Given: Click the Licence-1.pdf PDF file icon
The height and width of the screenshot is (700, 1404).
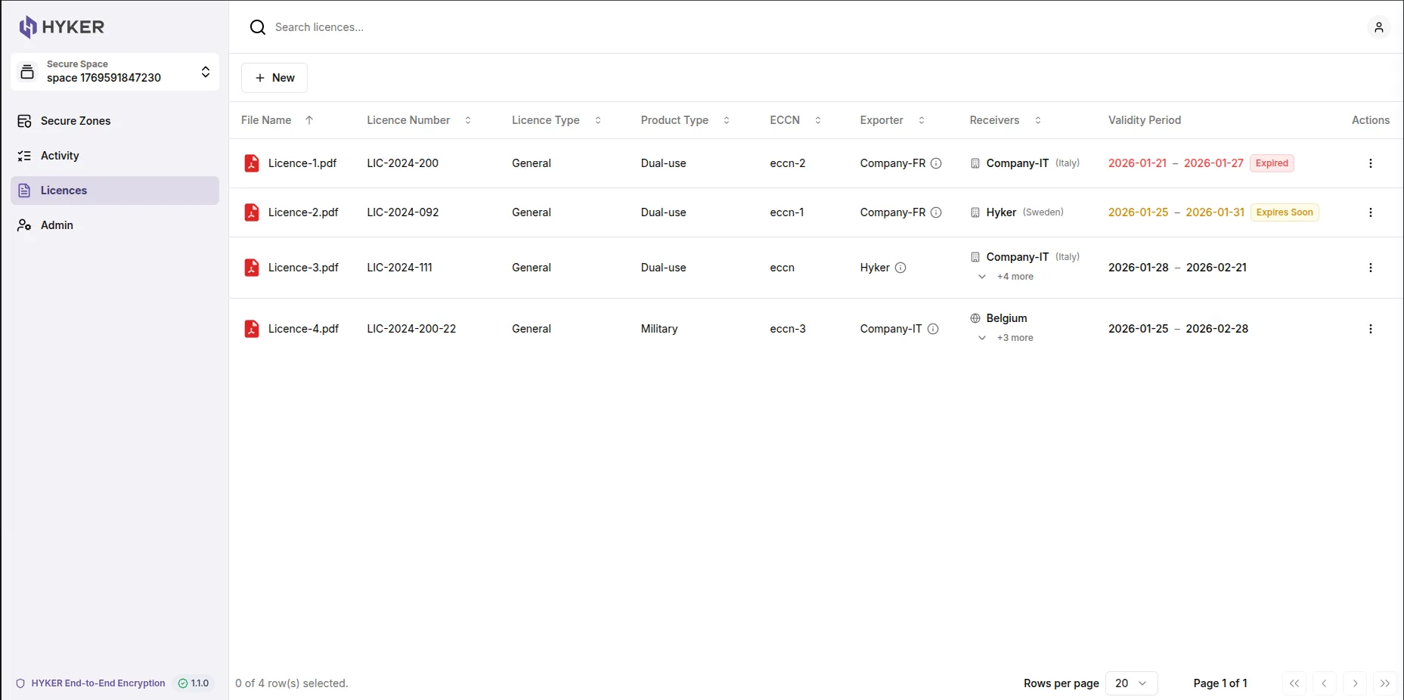Looking at the screenshot, I should [x=252, y=163].
